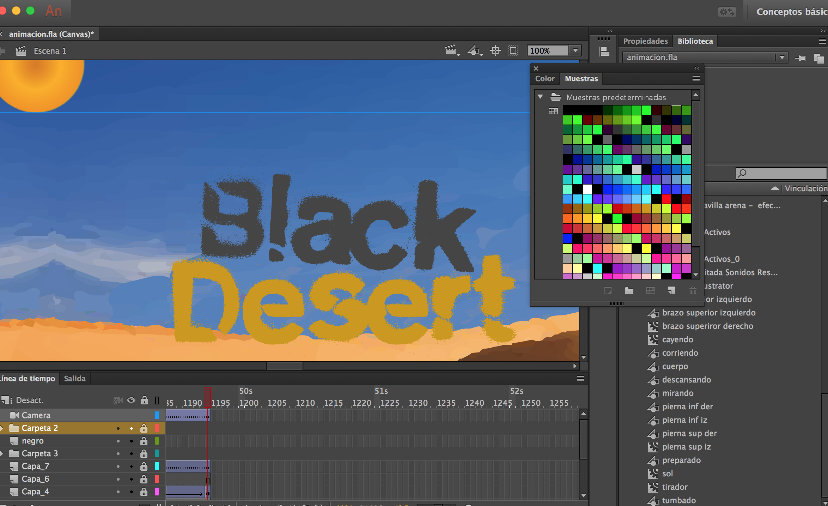Toggle outline color of Capa_4 layer
828x506 pixels.
[157, 492]
